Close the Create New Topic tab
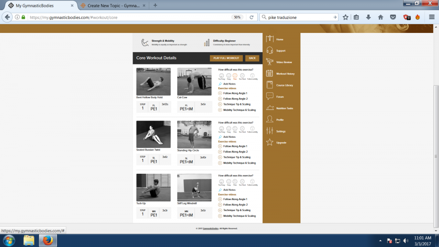The height and width of the screenshot is (247, 439). tap(144, 5)
